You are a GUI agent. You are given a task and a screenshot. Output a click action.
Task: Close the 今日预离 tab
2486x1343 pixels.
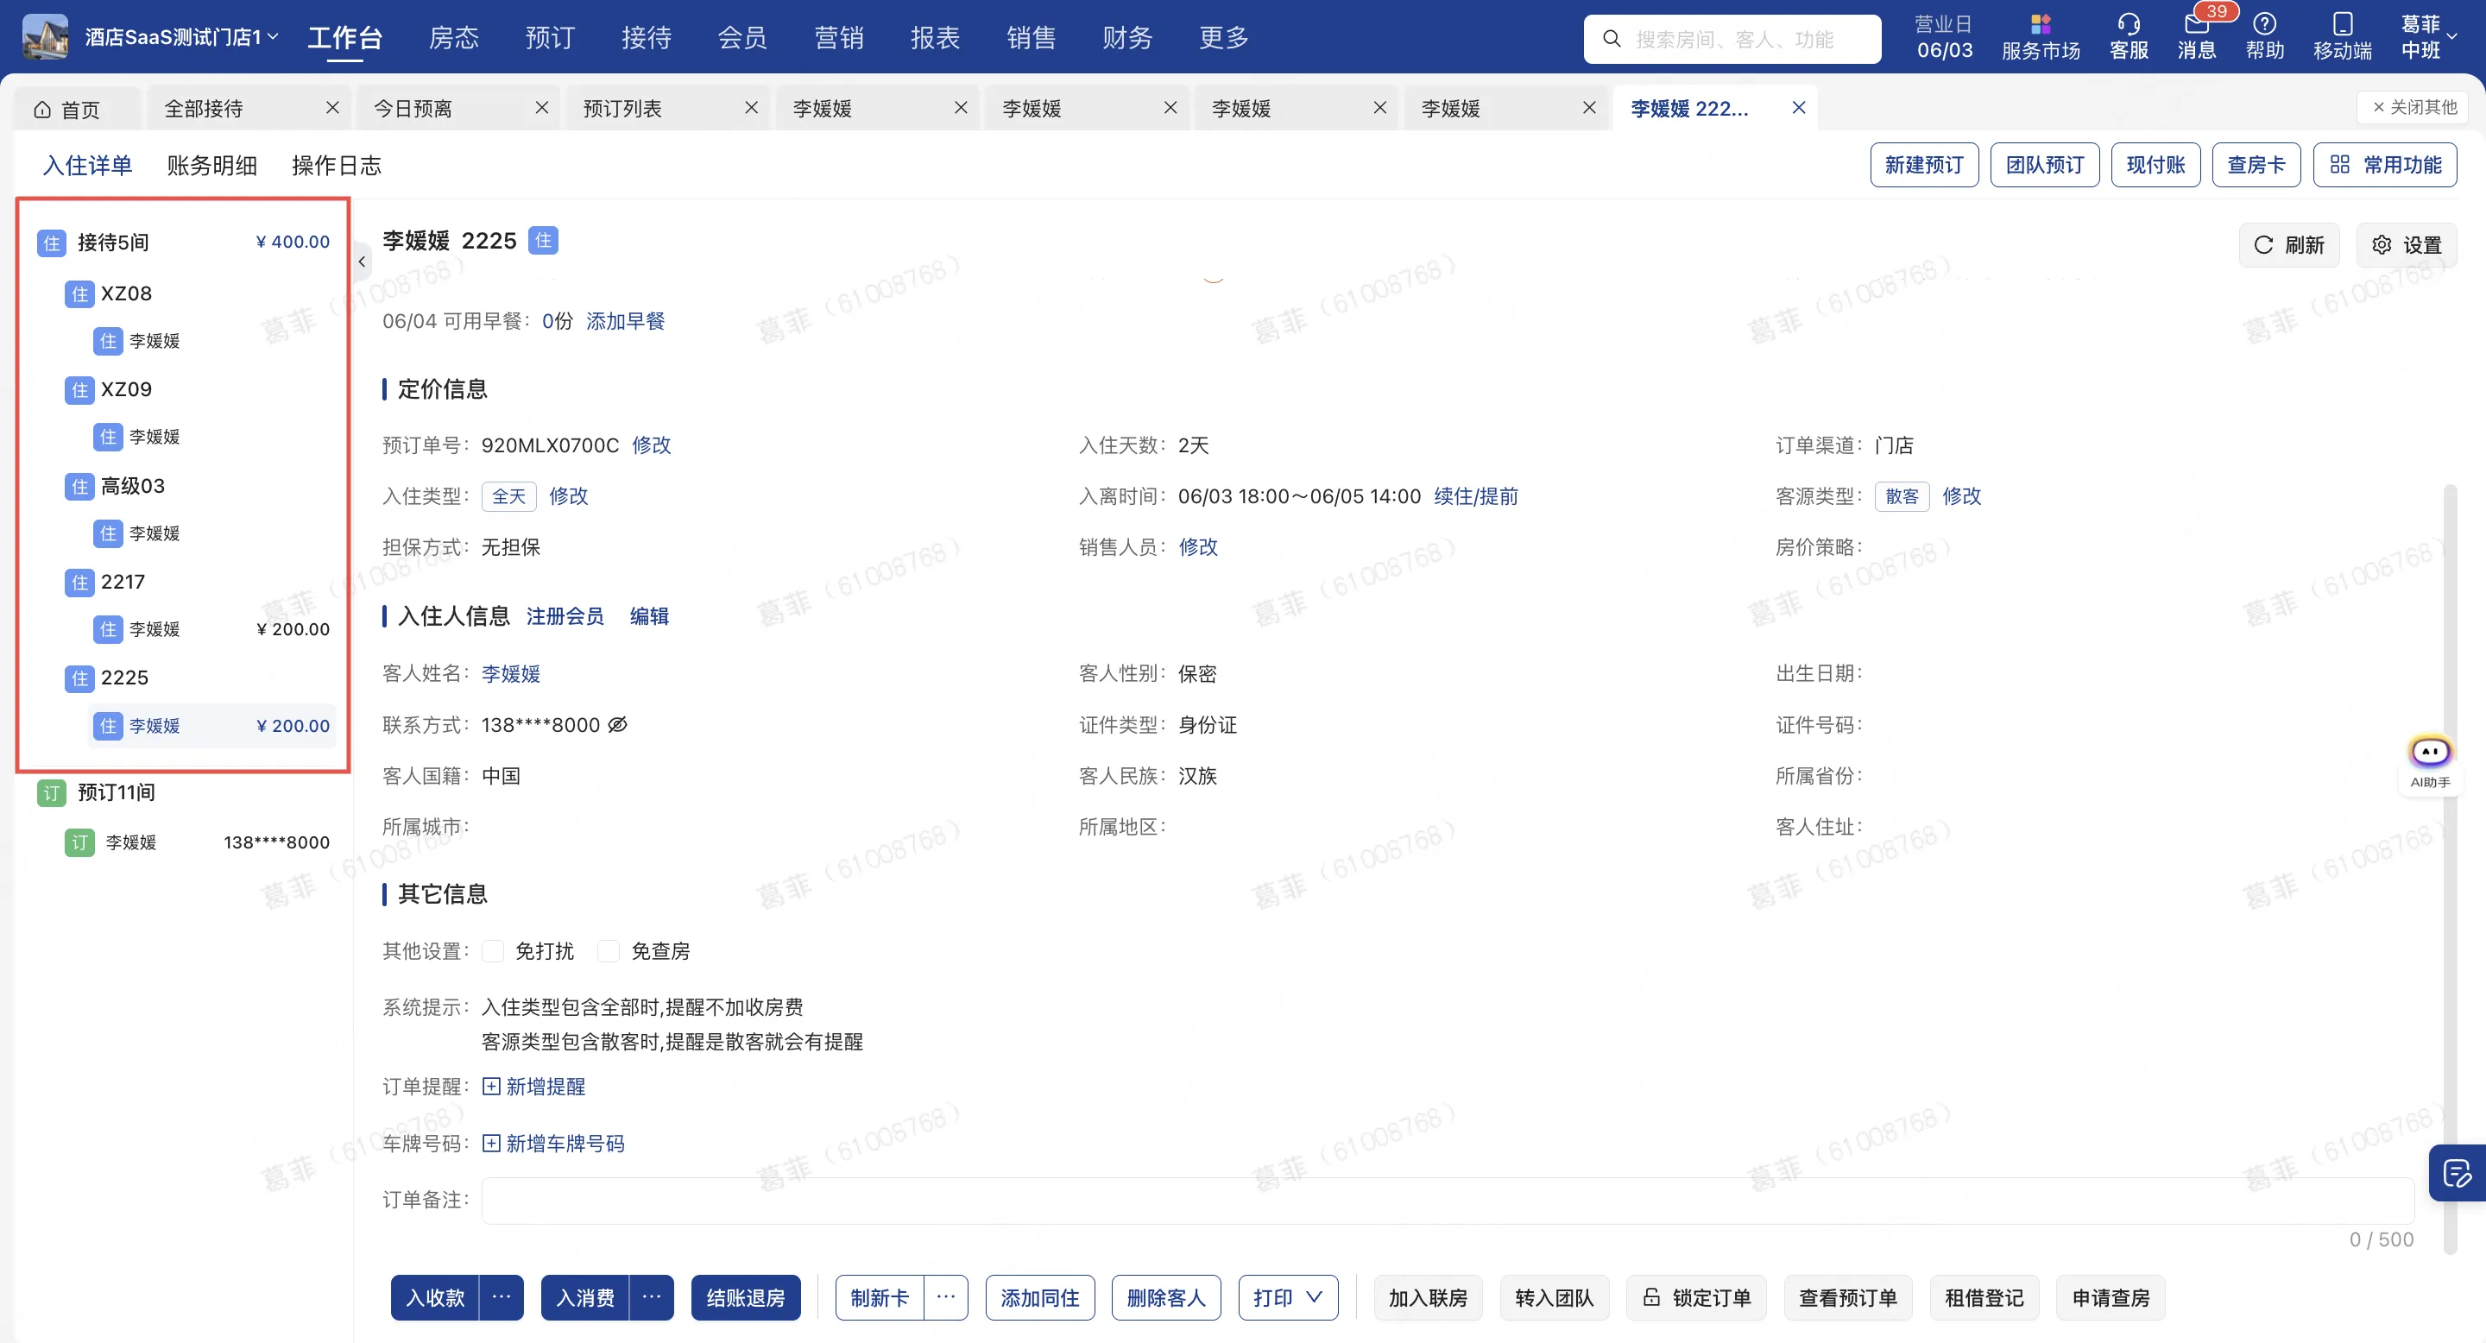[x=541, y=108]
